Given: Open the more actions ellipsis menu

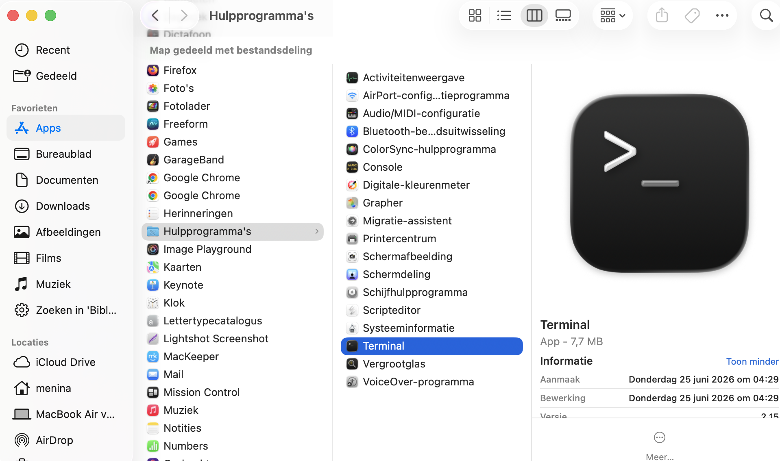Looking at the screenshot, I should point(722,15).
